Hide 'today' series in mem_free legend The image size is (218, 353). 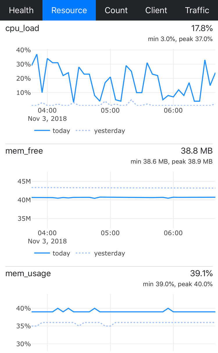tap(52, 253)
